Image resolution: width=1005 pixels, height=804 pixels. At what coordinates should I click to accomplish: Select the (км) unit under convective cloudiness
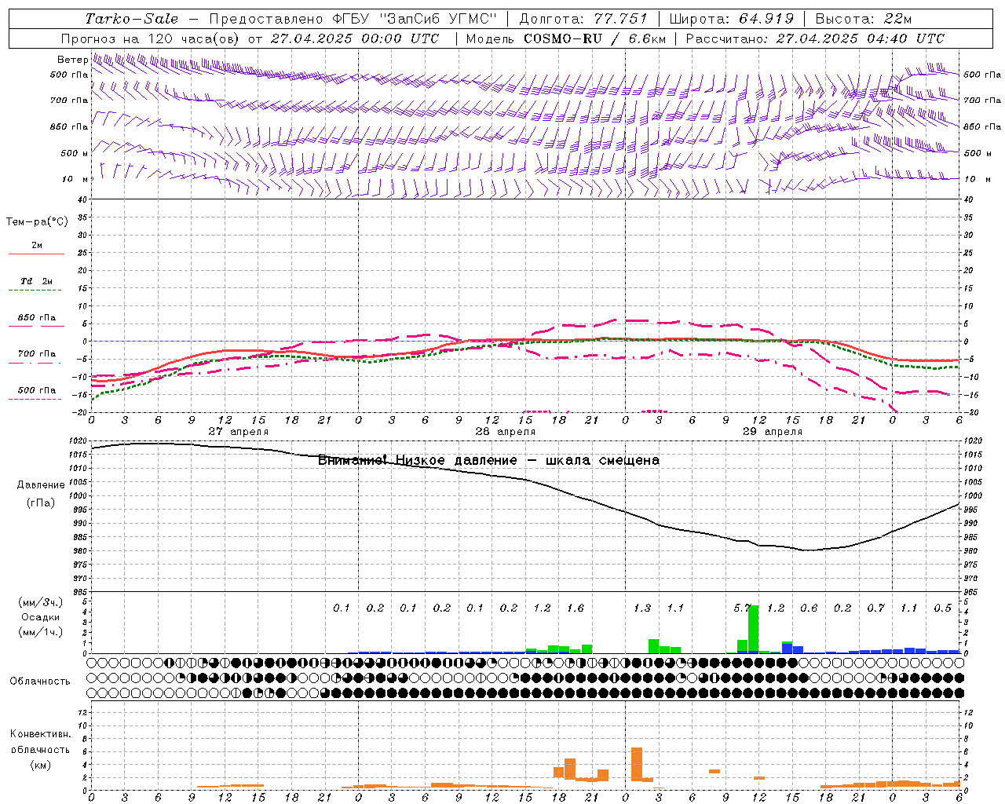[40, 765]
